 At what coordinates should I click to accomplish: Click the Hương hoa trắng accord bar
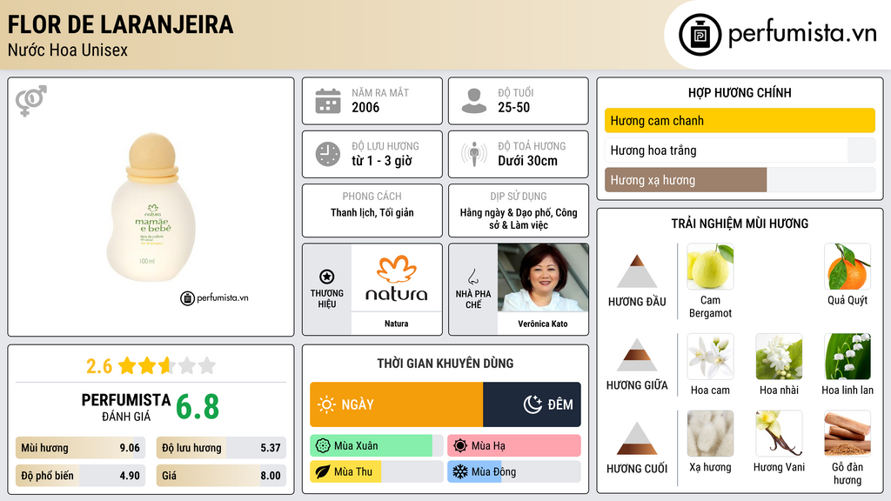tap(740, 150)
